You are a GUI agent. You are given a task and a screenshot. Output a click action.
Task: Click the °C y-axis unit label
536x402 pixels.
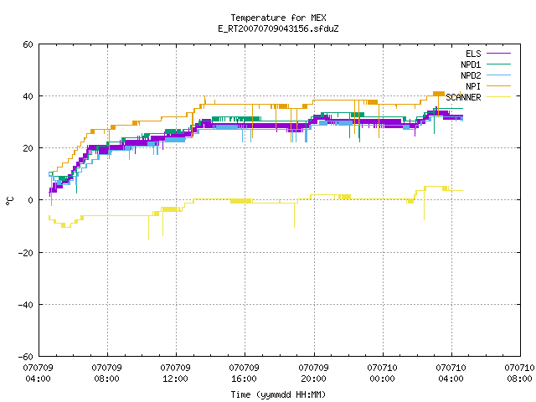click(9, 201)
